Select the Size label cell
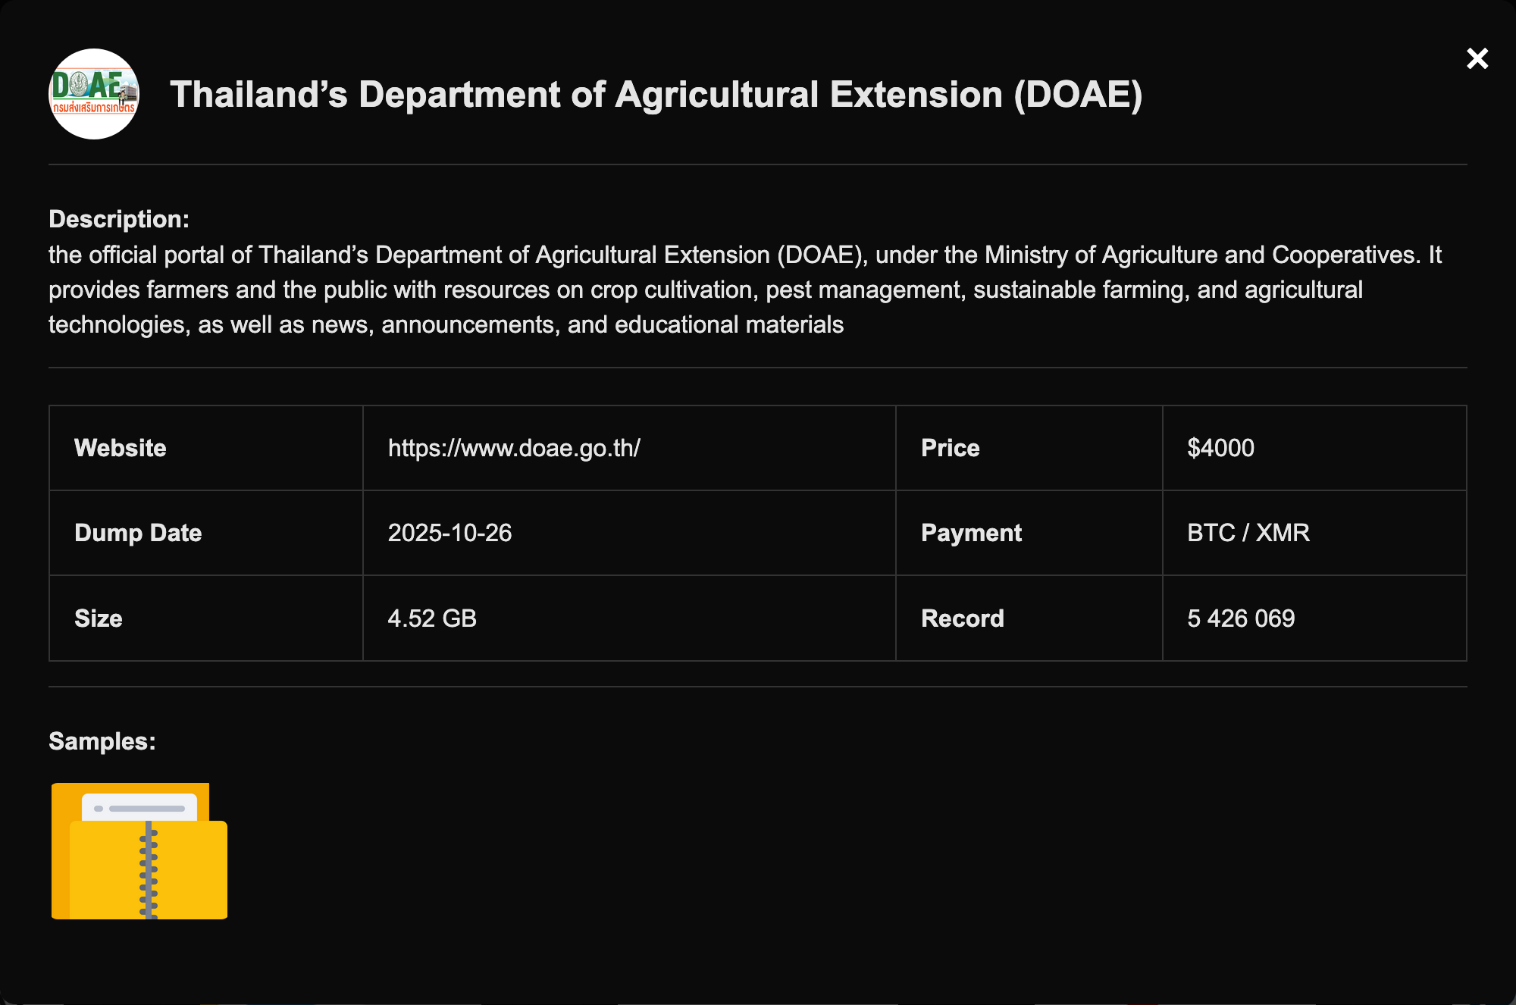 coord(99,618)
